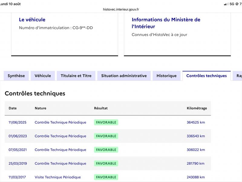242x182 pixels.
Task: Select the date 11/06/2025
Action: [x=18, y=123]
